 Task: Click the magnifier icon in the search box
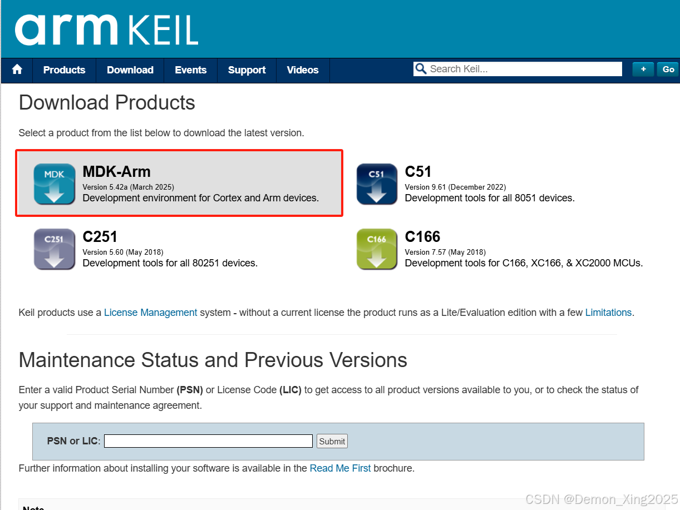point(421,68)
